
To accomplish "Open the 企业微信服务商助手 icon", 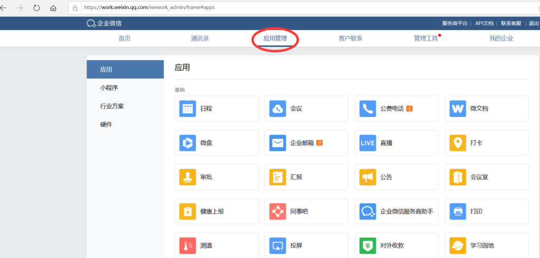I will (x=368, y=212).
